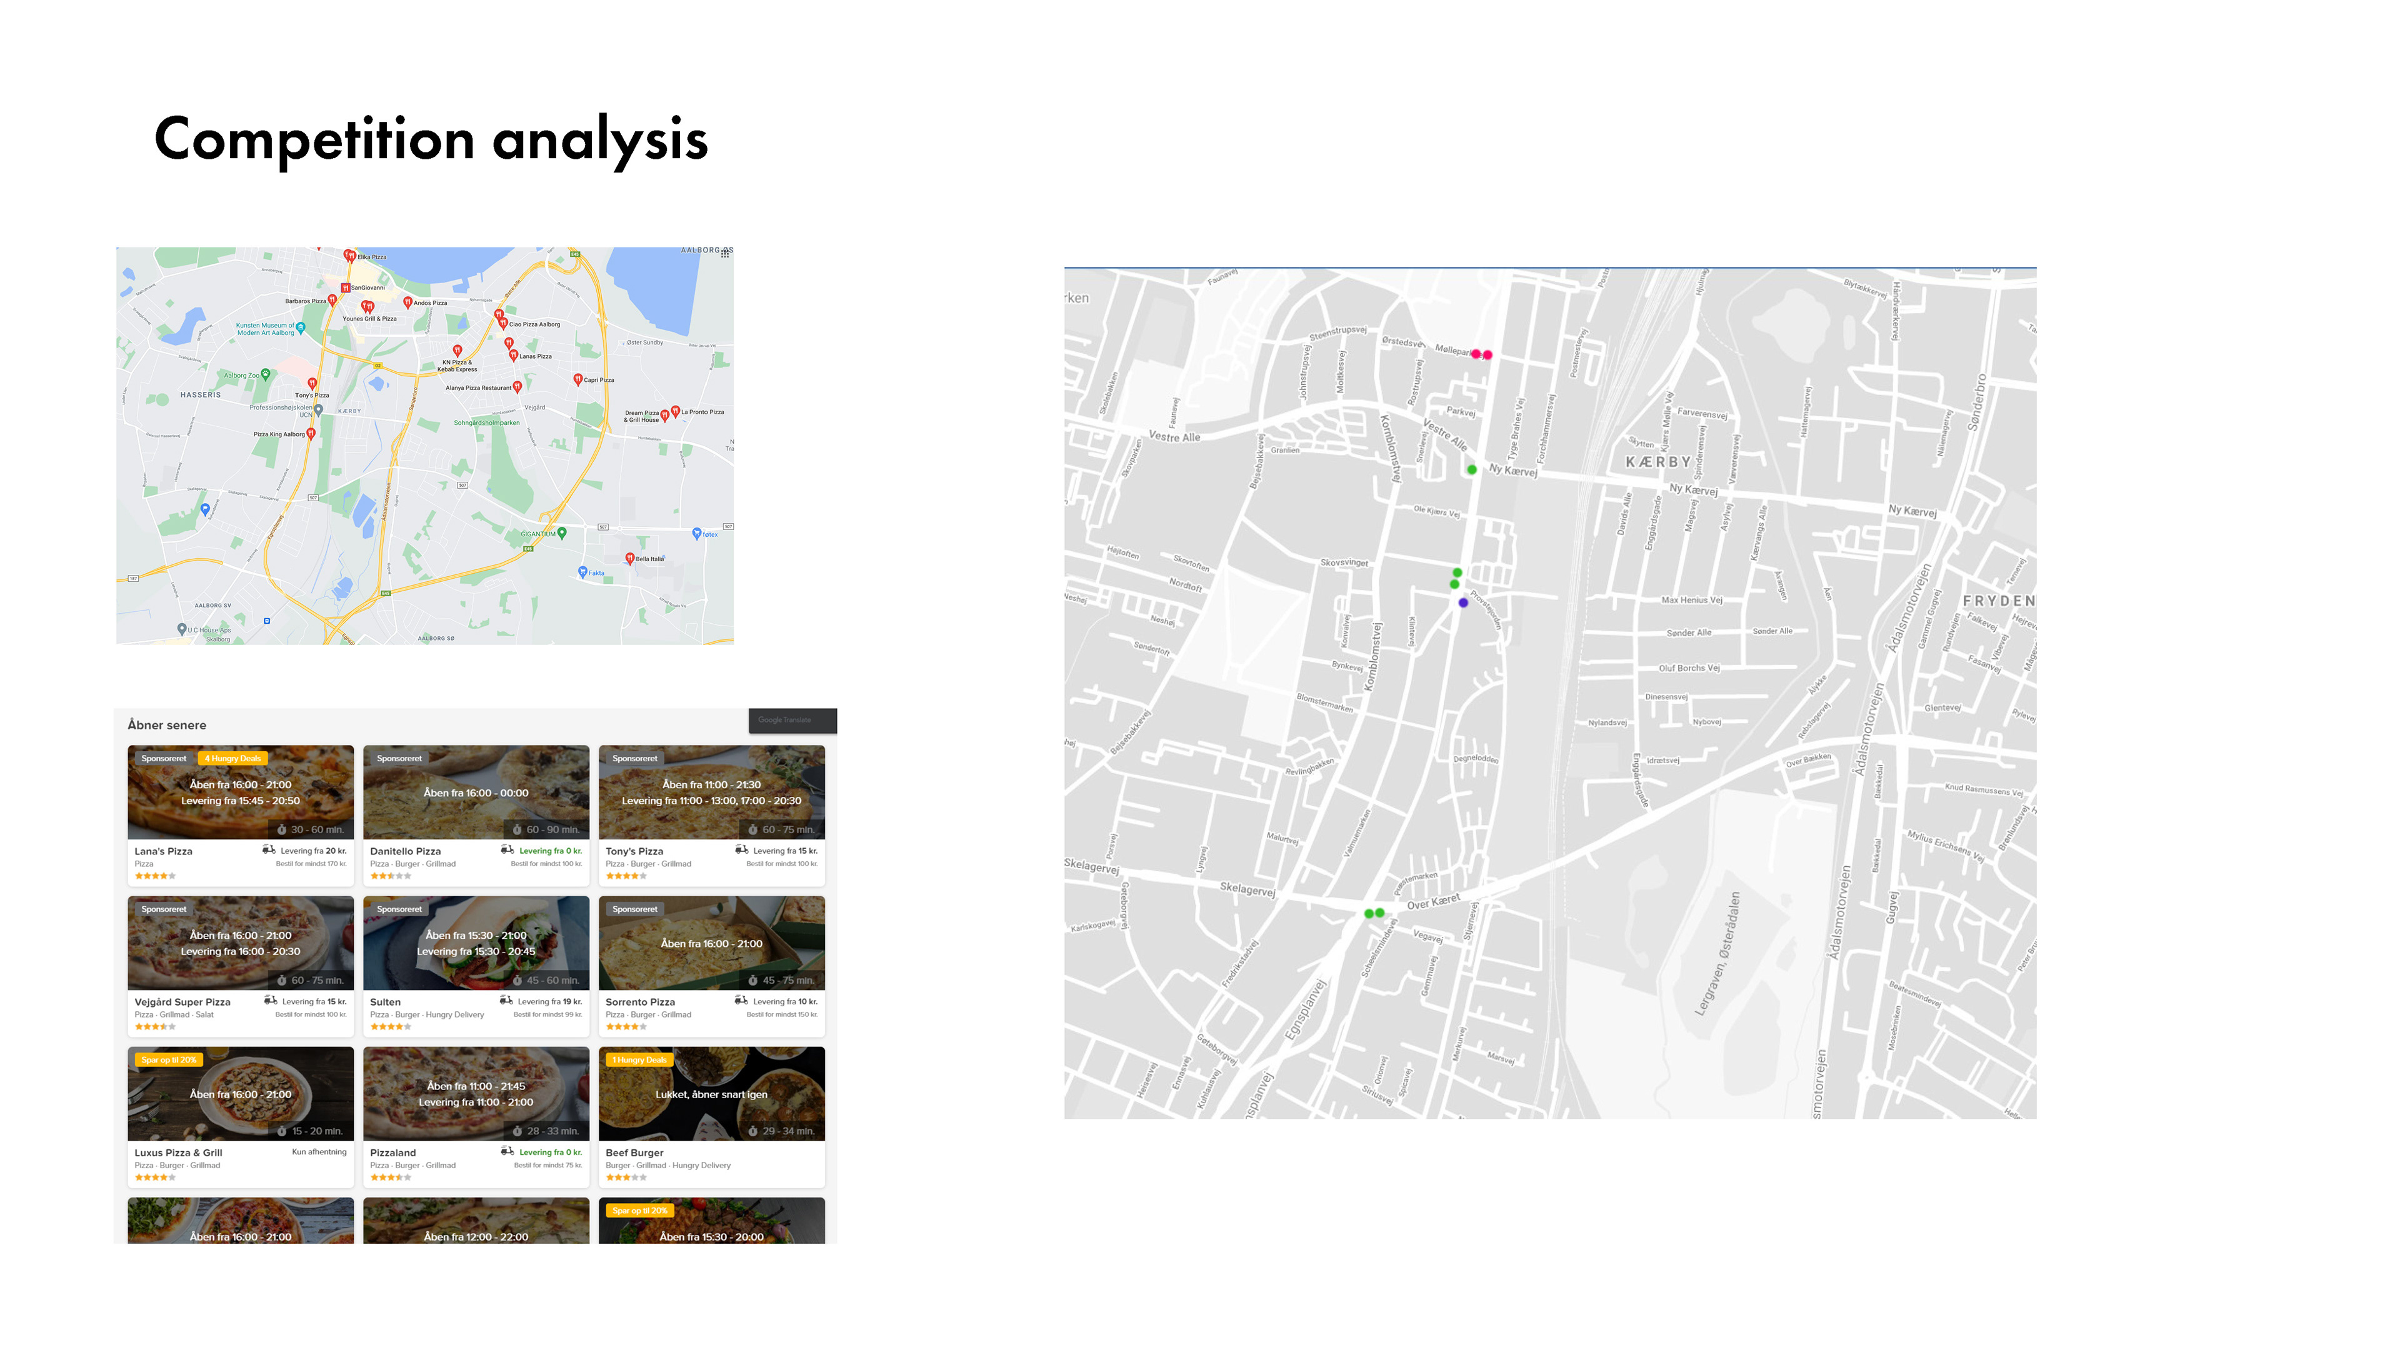Click the Aalborg Zoo green marker
The height and width of the screenshot is (1350, 2400).
(266, 374)
